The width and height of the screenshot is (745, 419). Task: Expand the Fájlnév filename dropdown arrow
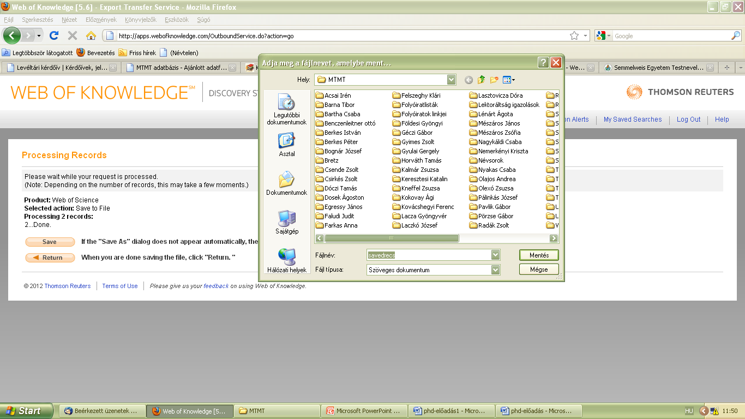point(495,255)
